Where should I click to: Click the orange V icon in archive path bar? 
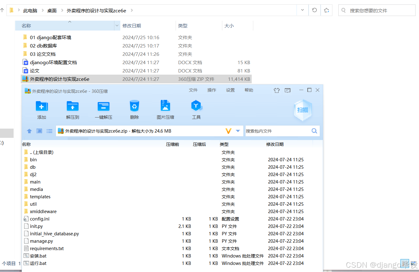[229, 131]
